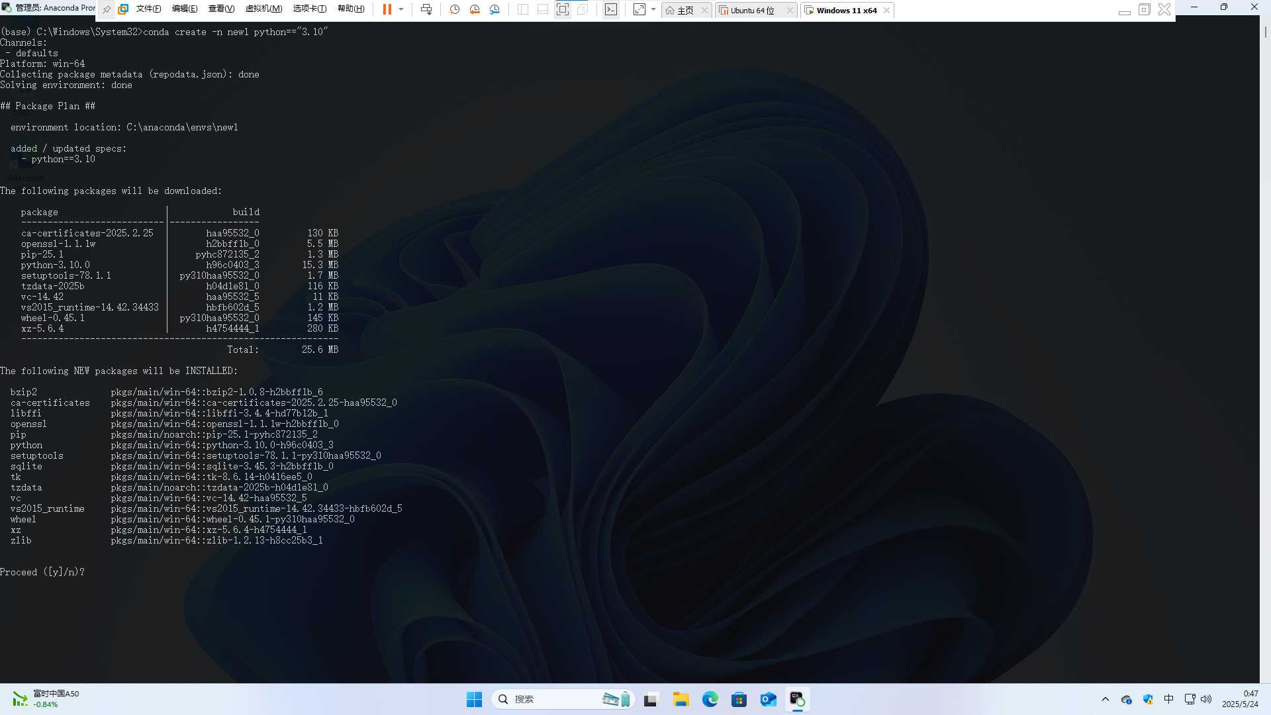Launch Microsoft Edge from taskbar
This screenshot has width=1271, height=715.
tap(710, 699)
